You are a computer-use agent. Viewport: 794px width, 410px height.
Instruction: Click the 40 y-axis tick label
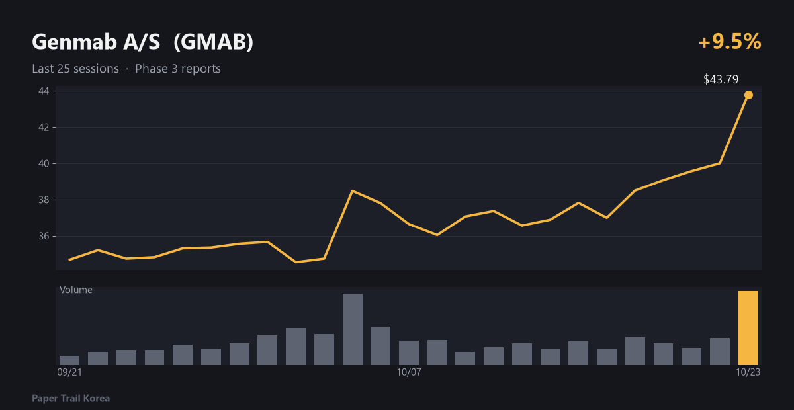tap(45, 163)
